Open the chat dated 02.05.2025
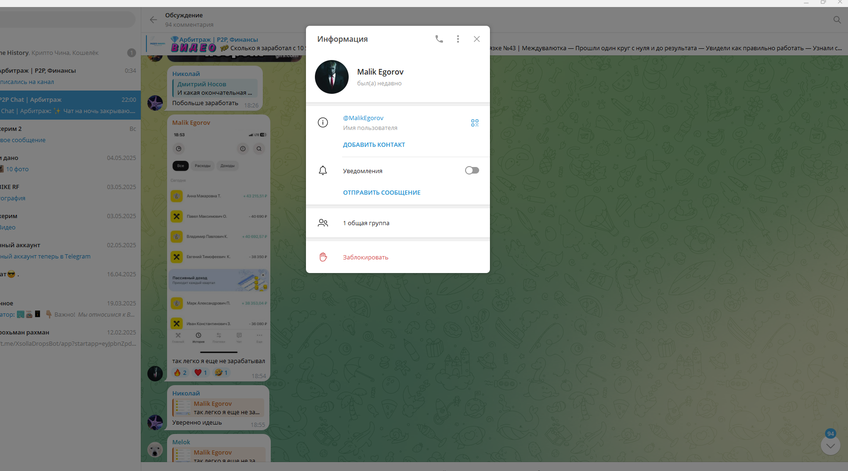848x471 pixels. [70, 251]
